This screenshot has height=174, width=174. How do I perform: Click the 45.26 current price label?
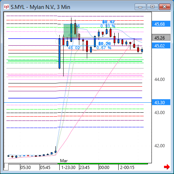pyautogui.click(x=161, y=38)
